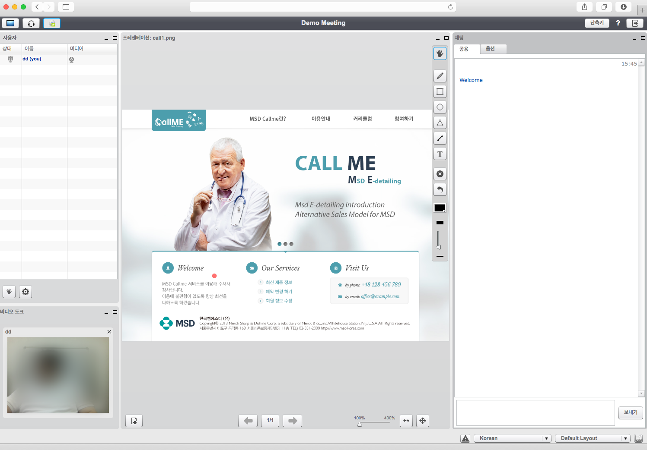The width and height of the screenshot is (647, 450).
Task: Select the circle shape tool
Action: (x=440, y=107)
